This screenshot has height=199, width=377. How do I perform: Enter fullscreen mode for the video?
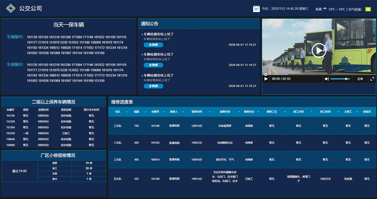pyautogui.click(x=372, y=79)
